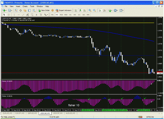Toggle Auto Scroll chart icon
Screen dimensions: 164x119
(100, 10)
